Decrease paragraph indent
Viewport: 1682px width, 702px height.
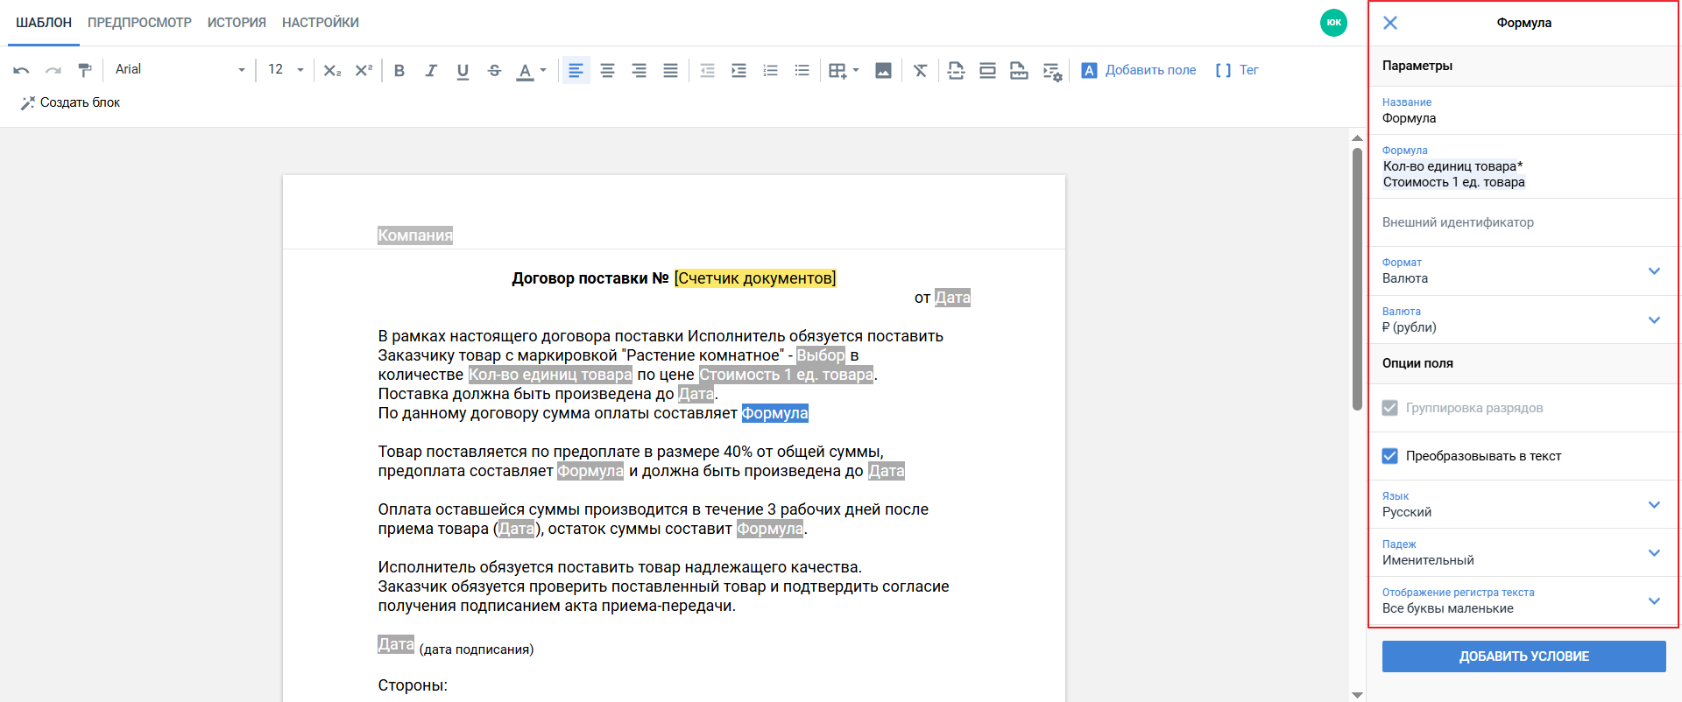[x=708, y=70]
